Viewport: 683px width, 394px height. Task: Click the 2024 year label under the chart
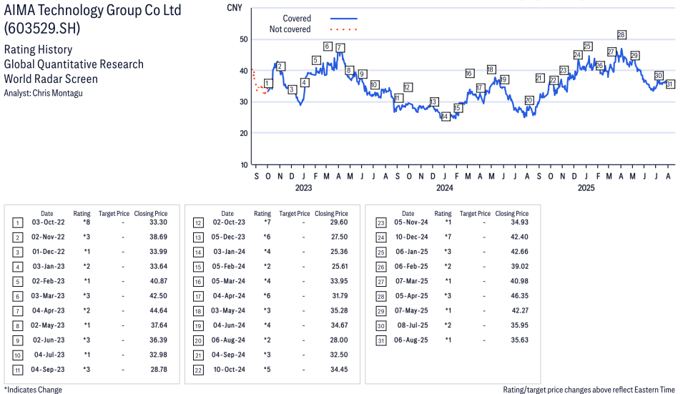[445, 187]
